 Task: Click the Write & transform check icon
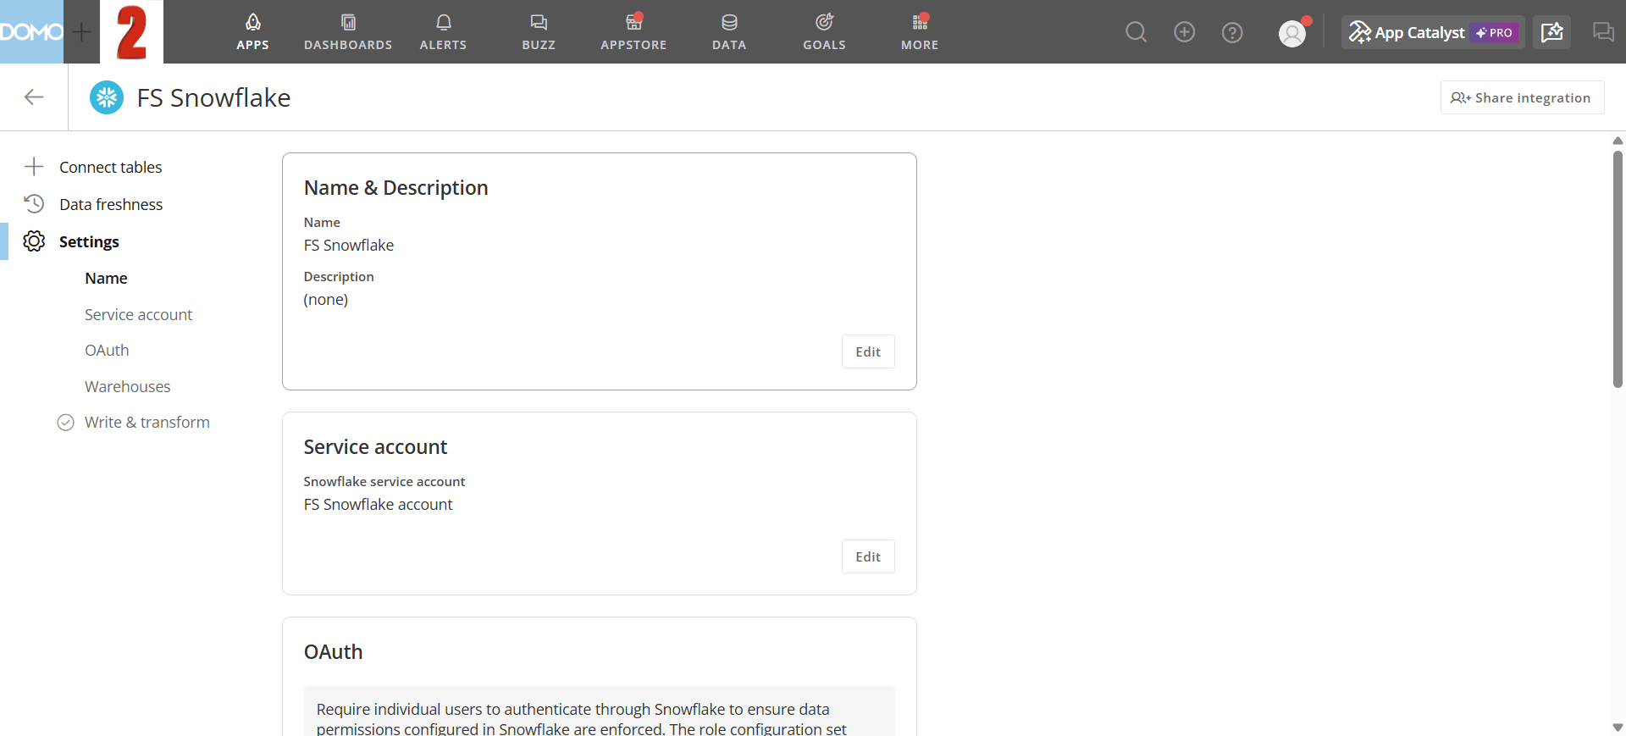point(65,422)
